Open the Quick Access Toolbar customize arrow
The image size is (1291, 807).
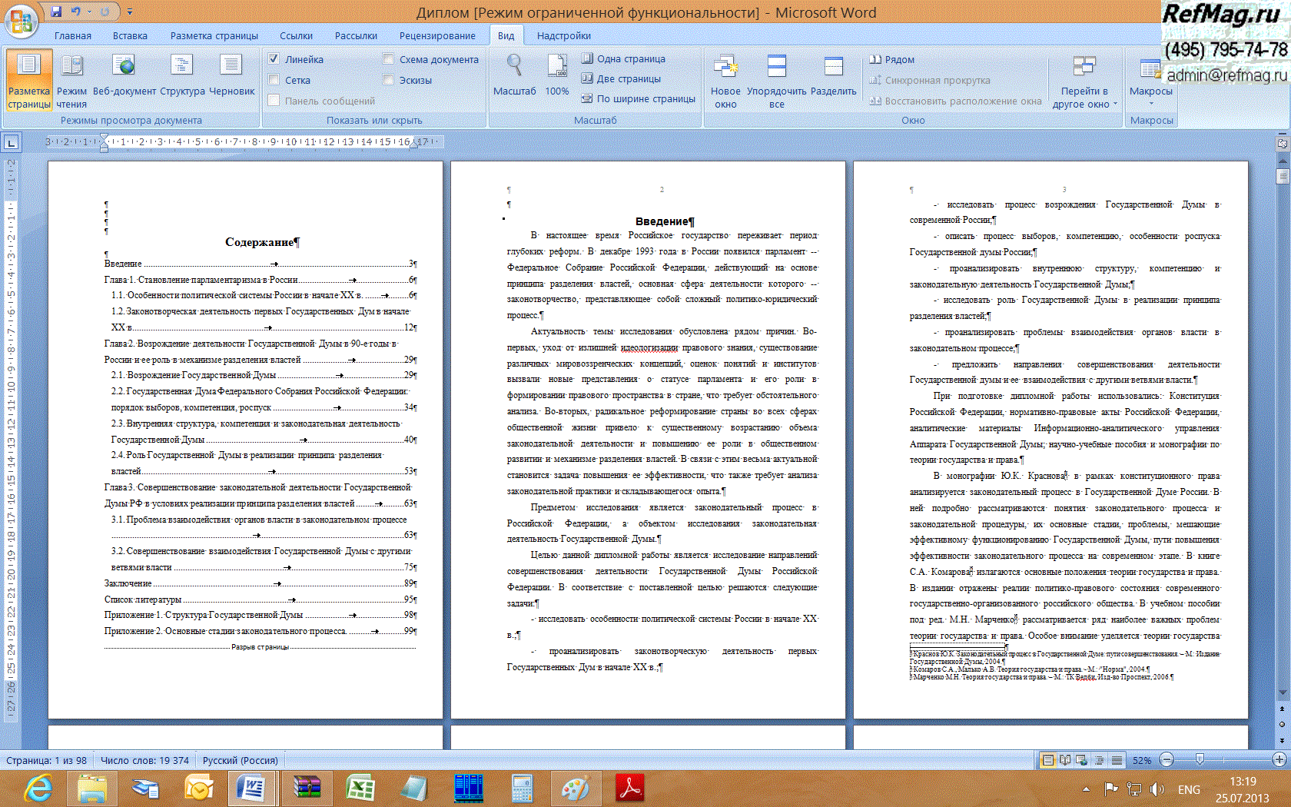(x=130, y=12)
